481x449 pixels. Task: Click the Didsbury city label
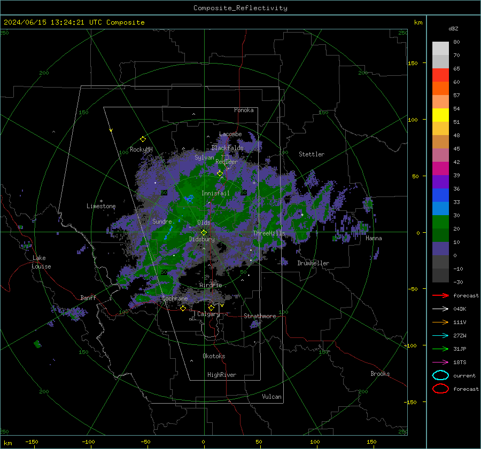coord(201,239)
